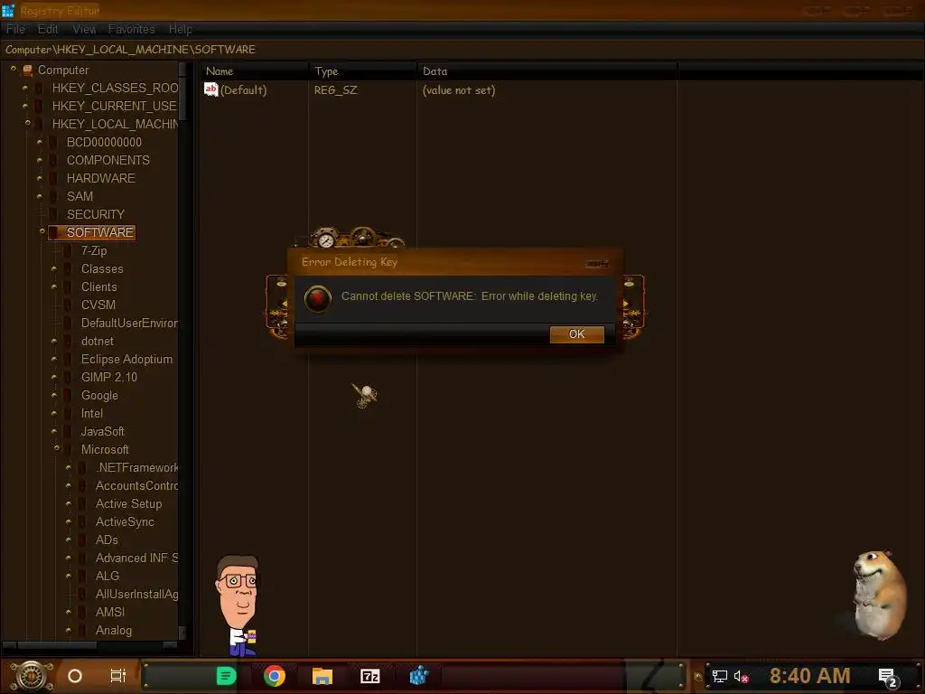Select the Analog key
Screen dimensions: 925x694
(113, 630)
